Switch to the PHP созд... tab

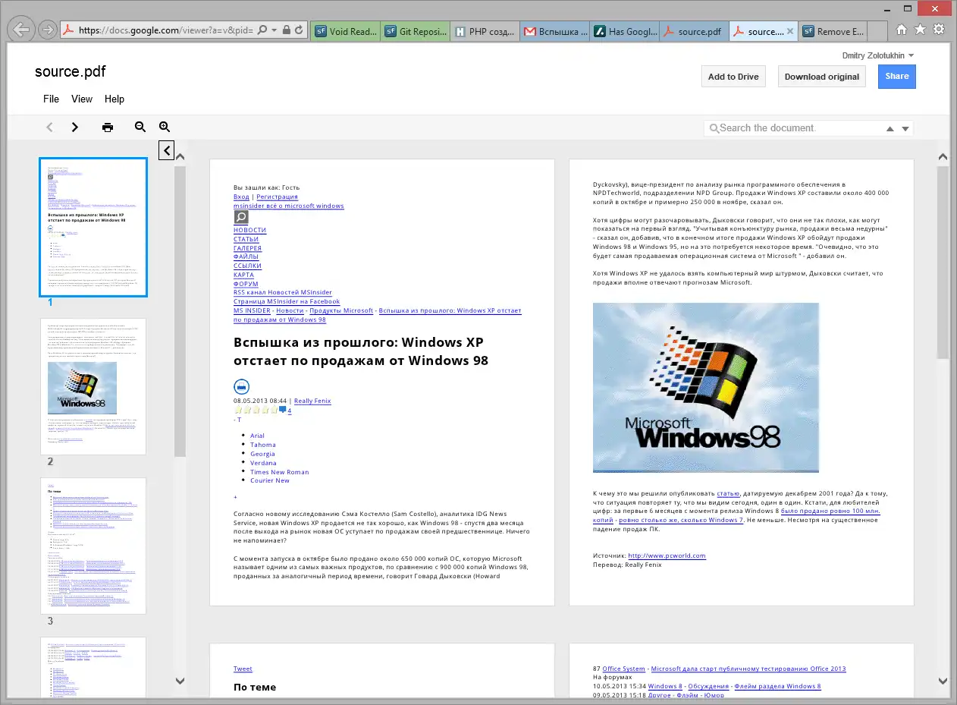[485, 31]
